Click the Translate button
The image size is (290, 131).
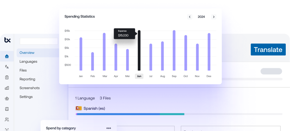[x=268, y=50]
